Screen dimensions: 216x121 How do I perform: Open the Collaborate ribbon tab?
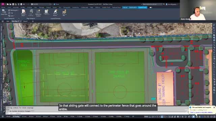(x=84, y=7)
